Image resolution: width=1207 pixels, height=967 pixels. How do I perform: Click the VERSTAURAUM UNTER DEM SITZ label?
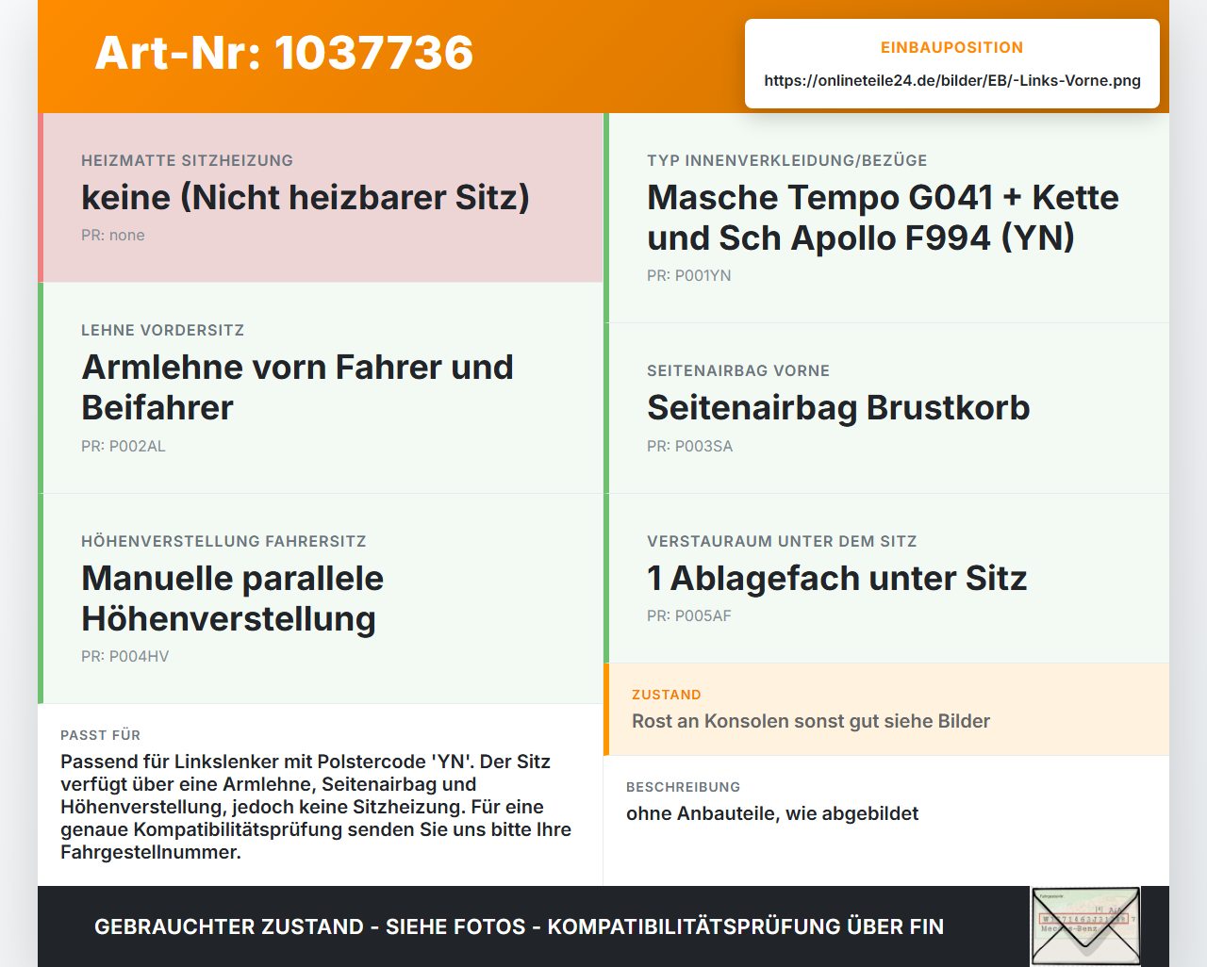point(782,541)
